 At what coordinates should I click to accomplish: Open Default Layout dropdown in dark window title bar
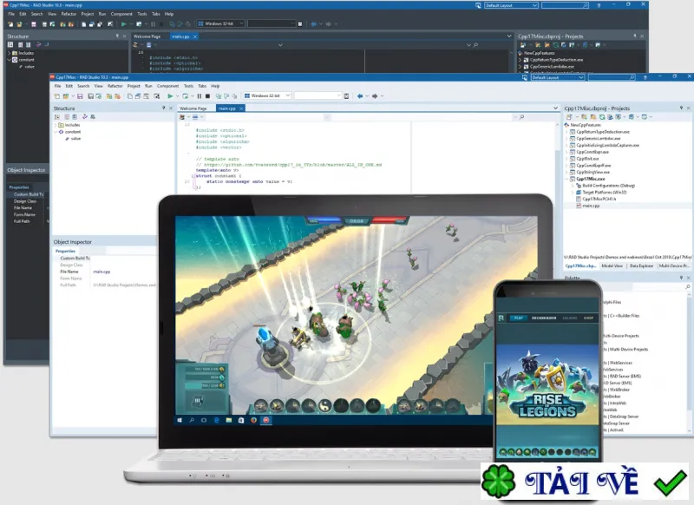(534, 5)
